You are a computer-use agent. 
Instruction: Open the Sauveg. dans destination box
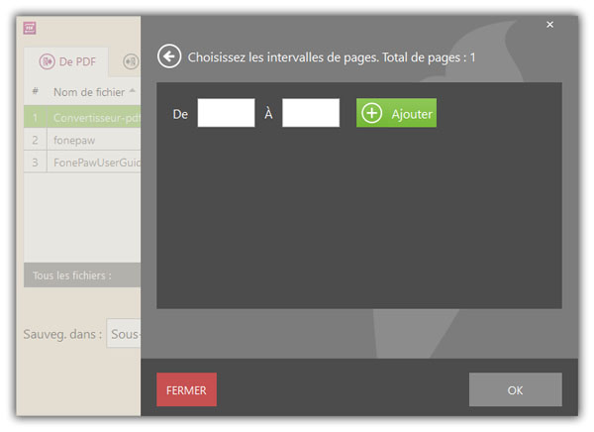(124, 333)
